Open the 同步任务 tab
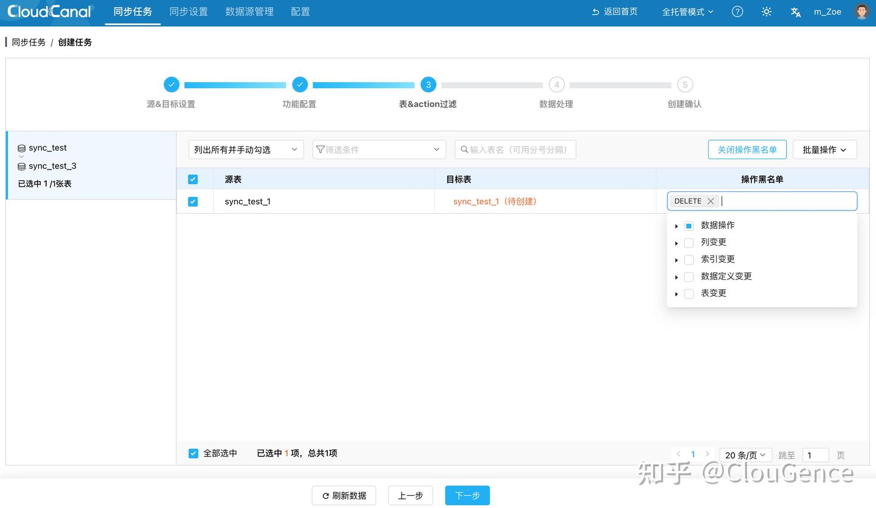The width and height of the screenshot is (876, 508). [133, 12]
